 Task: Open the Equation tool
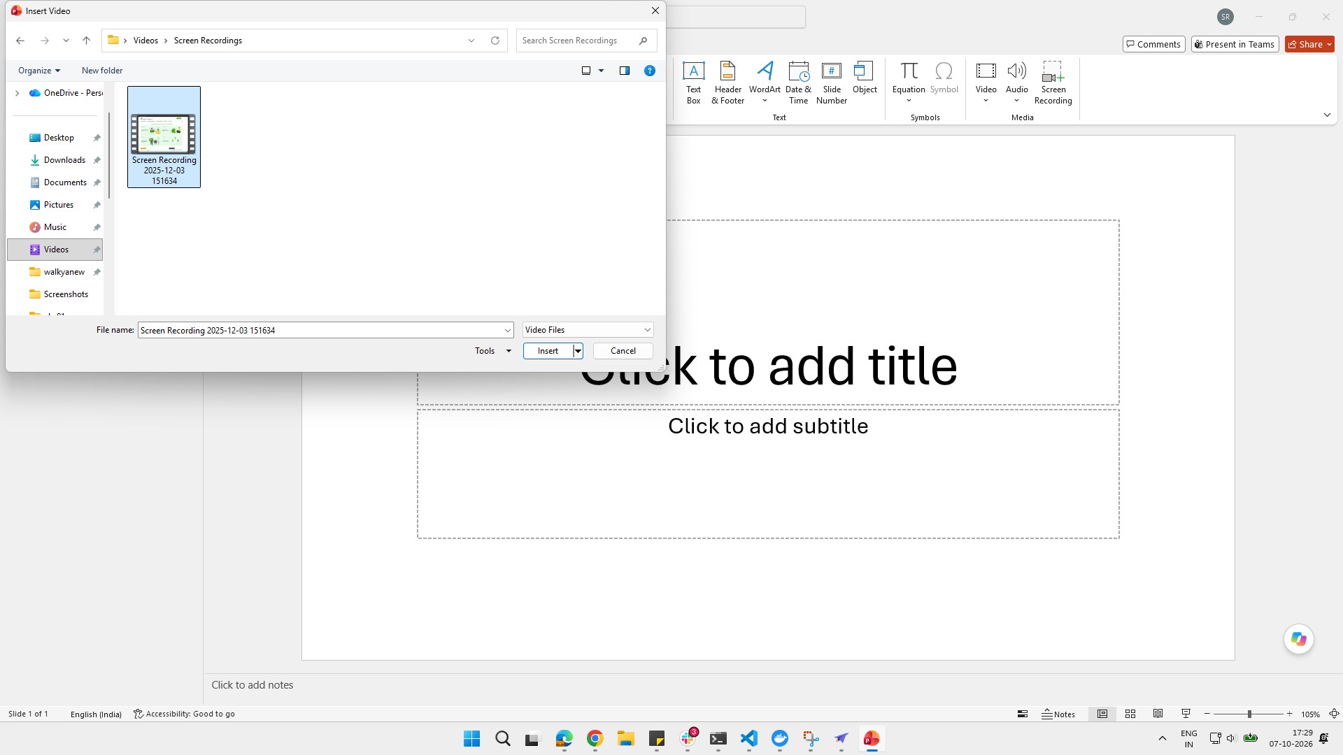click(909, 82)
